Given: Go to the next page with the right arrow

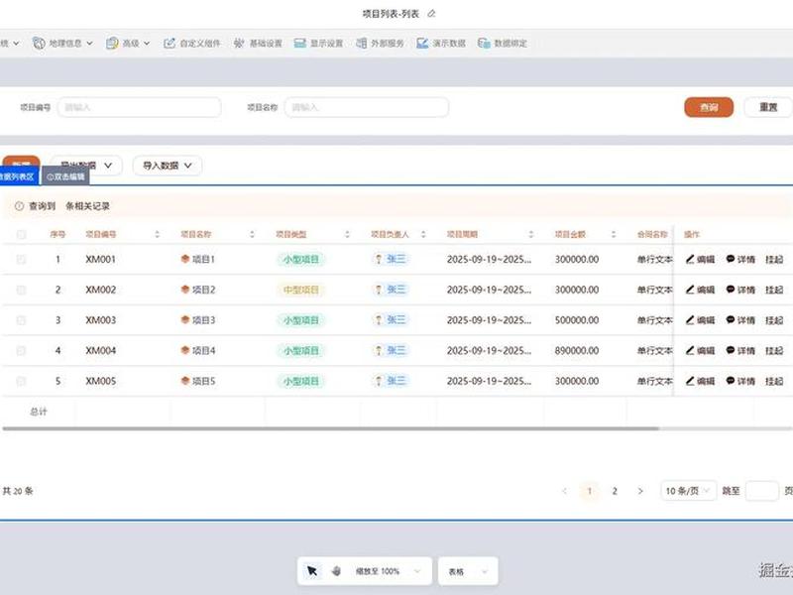Looking at the screenshot, I should tap(640, 491).
